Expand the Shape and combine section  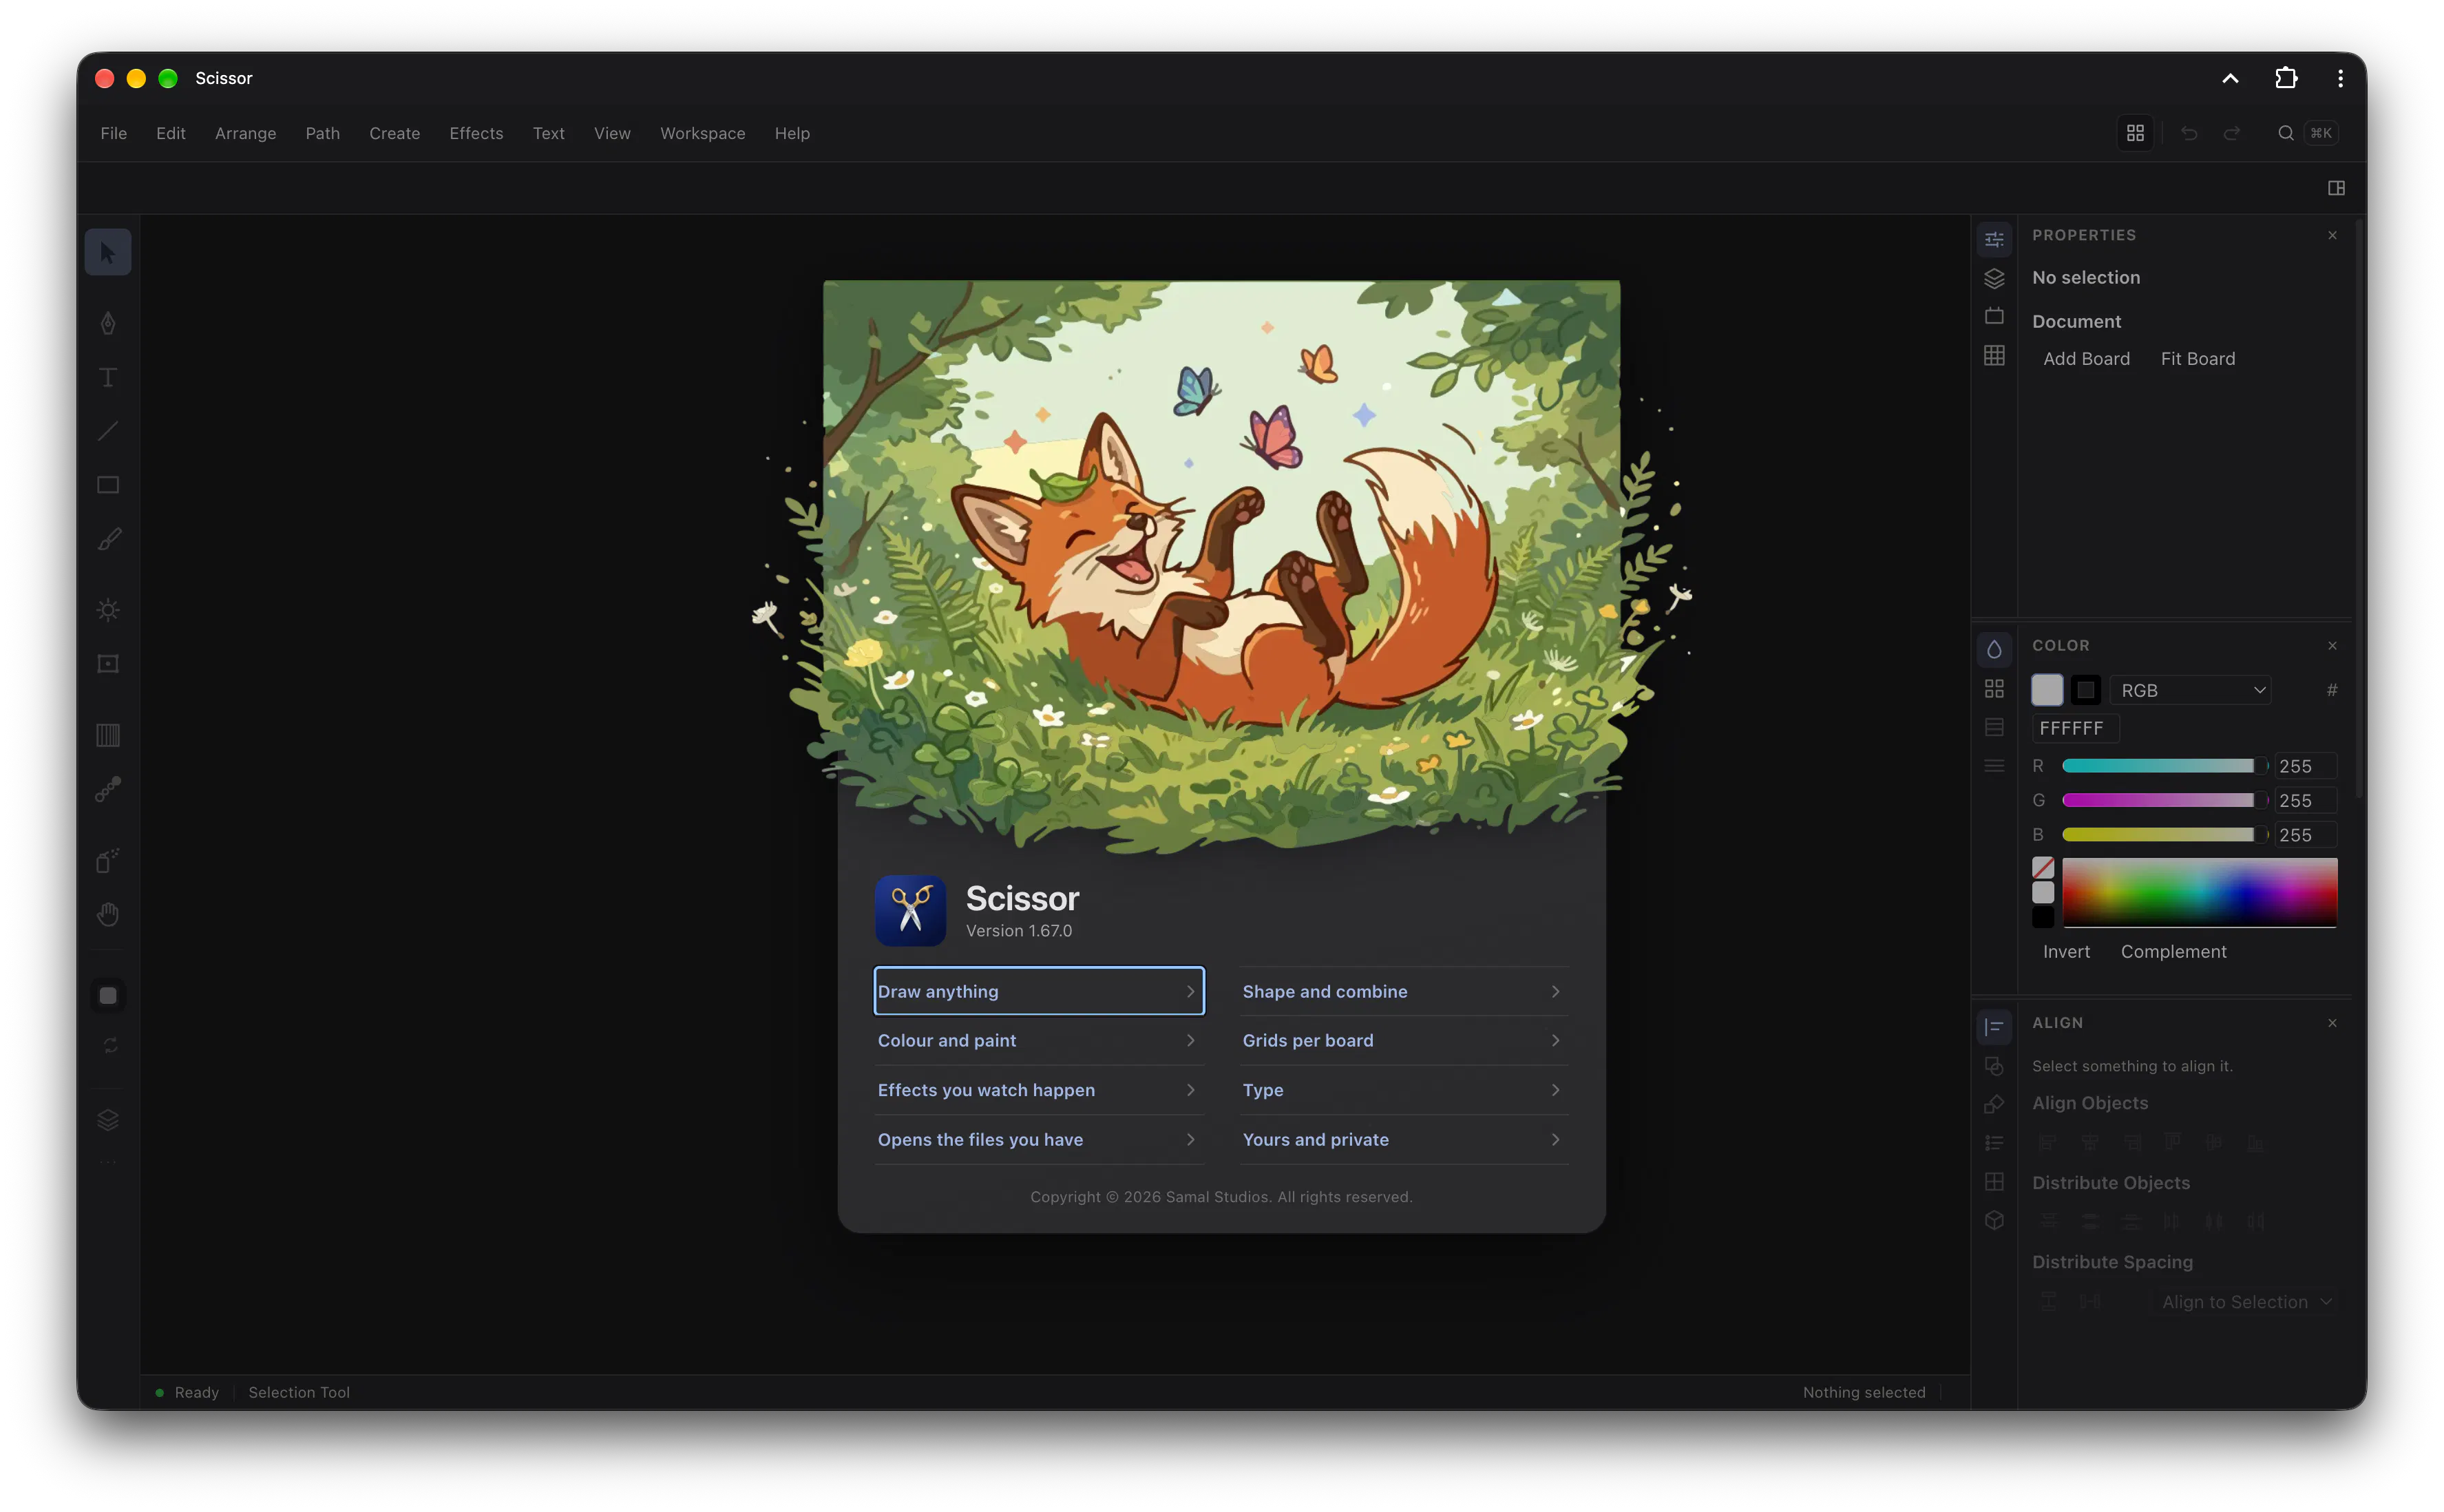[1404, 991]
